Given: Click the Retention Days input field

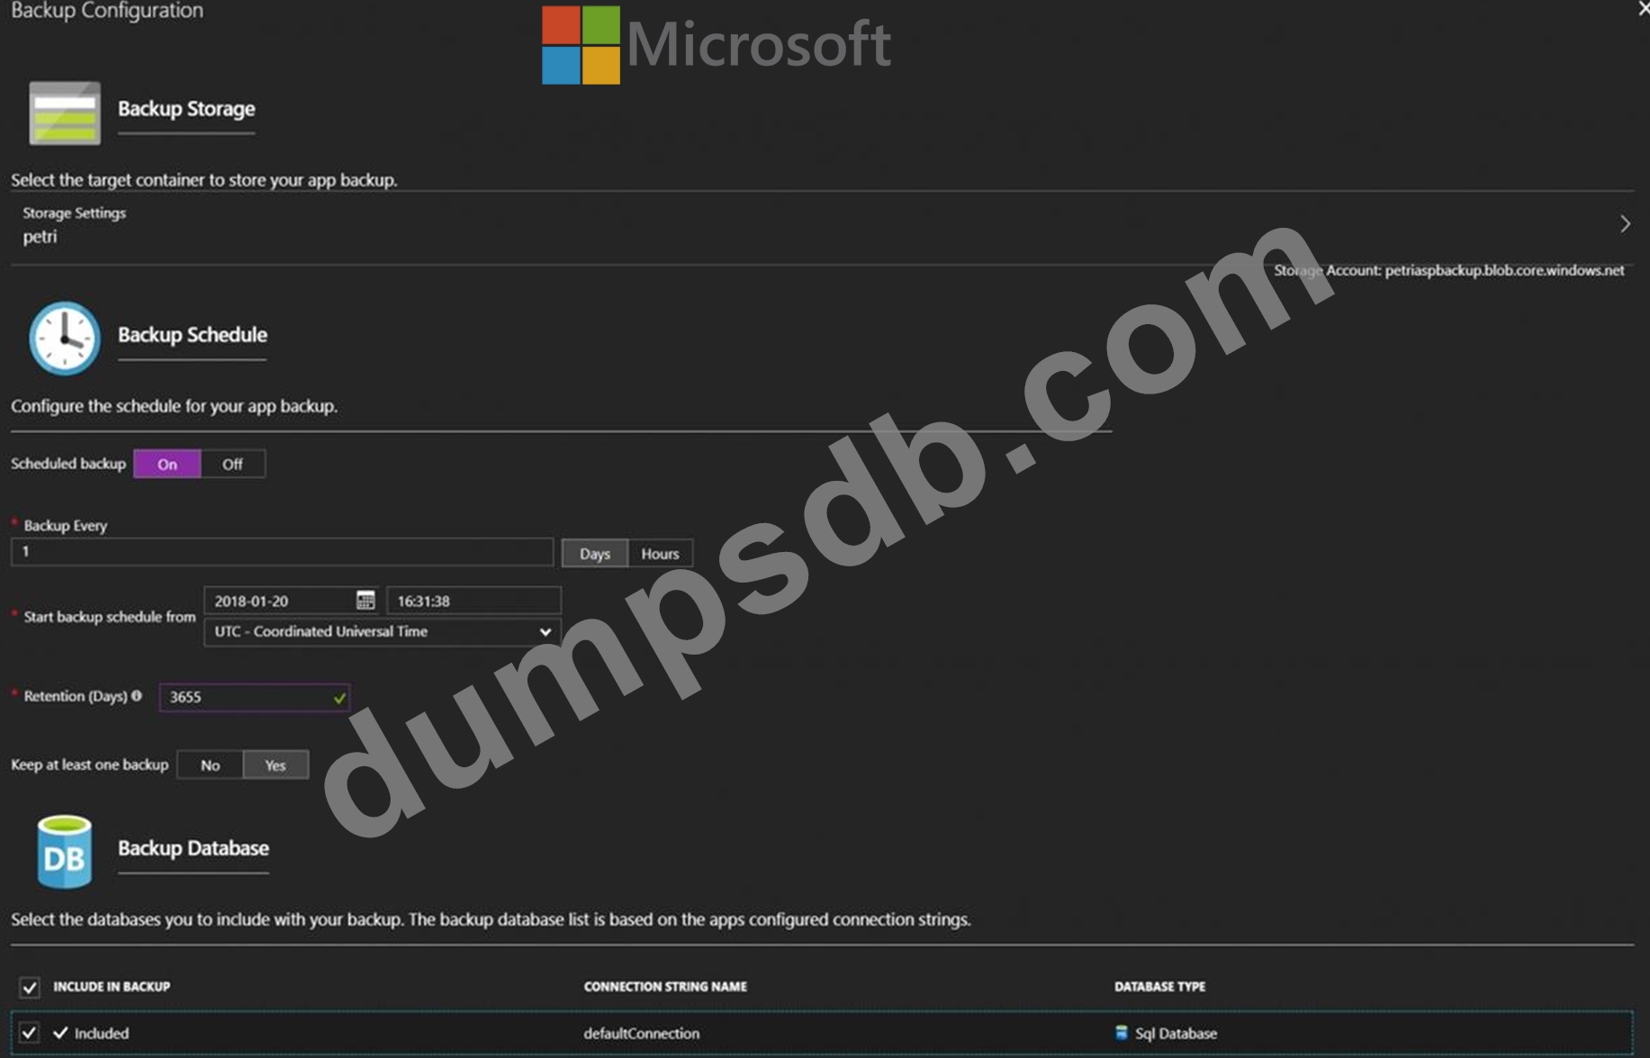Looking at the screenshot, I should tap(248, 697).
